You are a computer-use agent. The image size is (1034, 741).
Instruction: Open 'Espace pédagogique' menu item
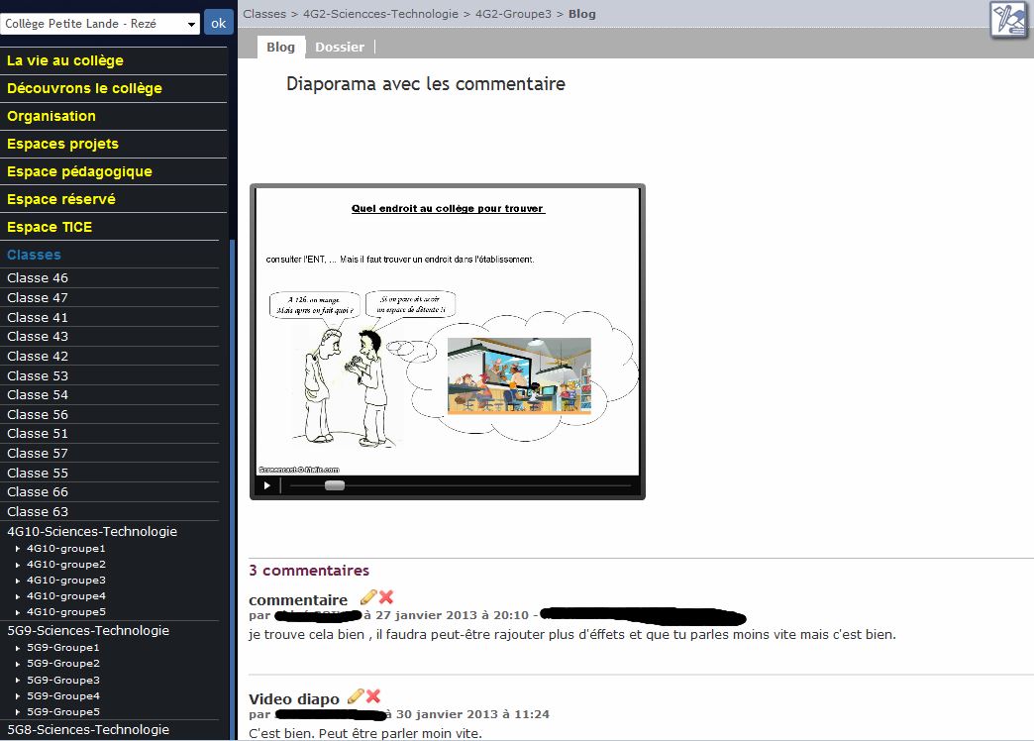(79, 171)
